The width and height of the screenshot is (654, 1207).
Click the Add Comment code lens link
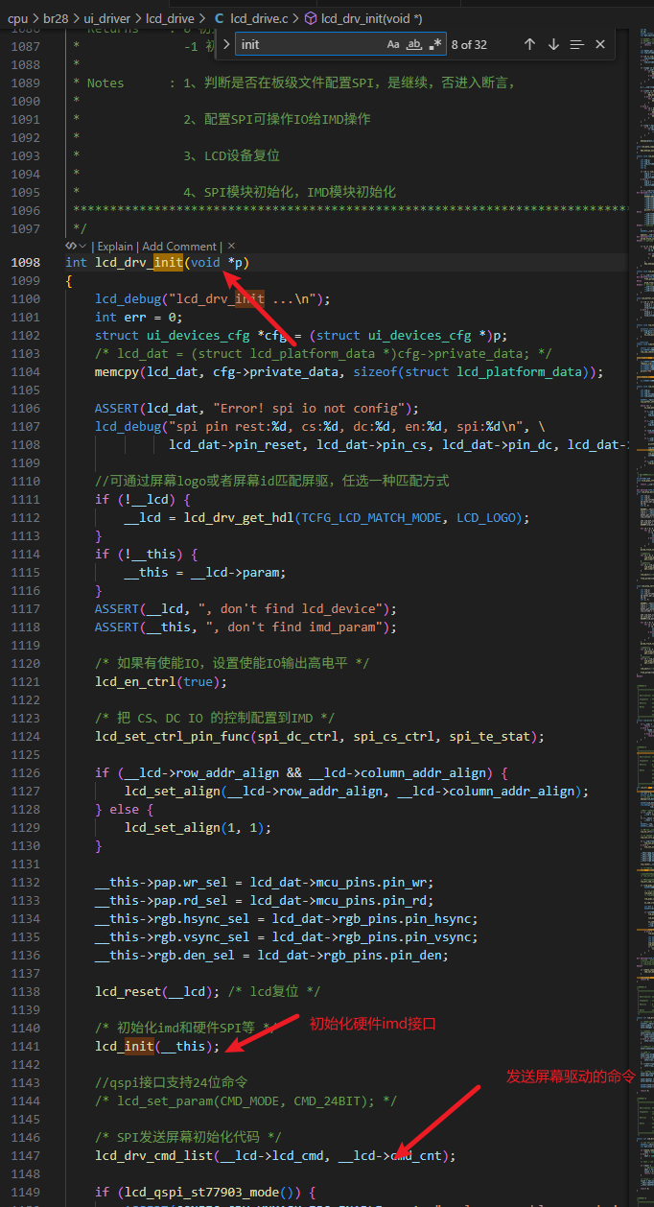(x=179, y=247)
